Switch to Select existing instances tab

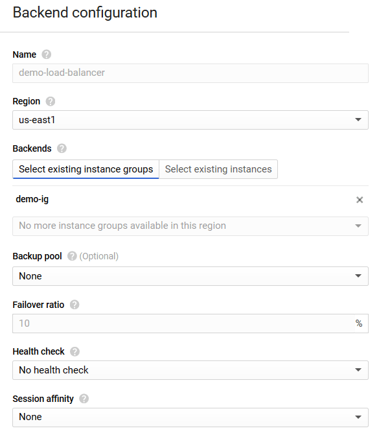218,169
